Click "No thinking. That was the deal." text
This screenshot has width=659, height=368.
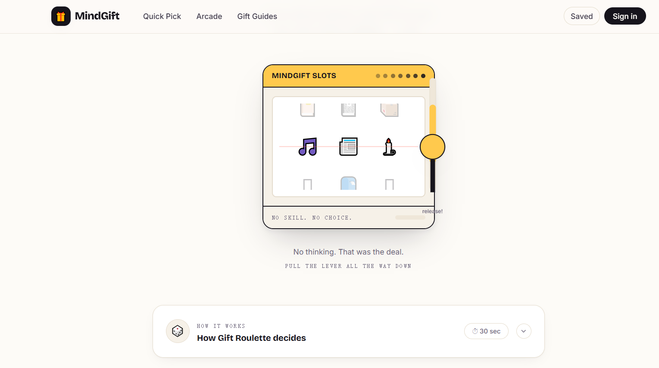point(348,252)
